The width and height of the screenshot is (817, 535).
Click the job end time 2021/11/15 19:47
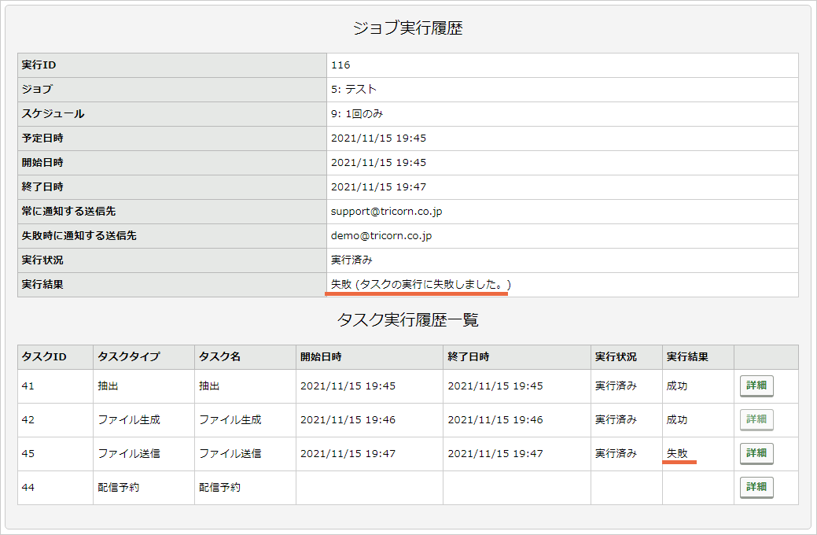379,186
